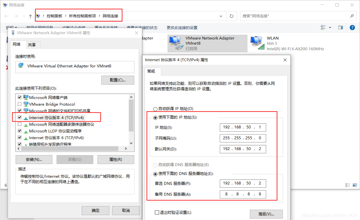Select 自动获得 IP 地址 radio button
This screenshot has width=360, height=220.
coord(155,109)
